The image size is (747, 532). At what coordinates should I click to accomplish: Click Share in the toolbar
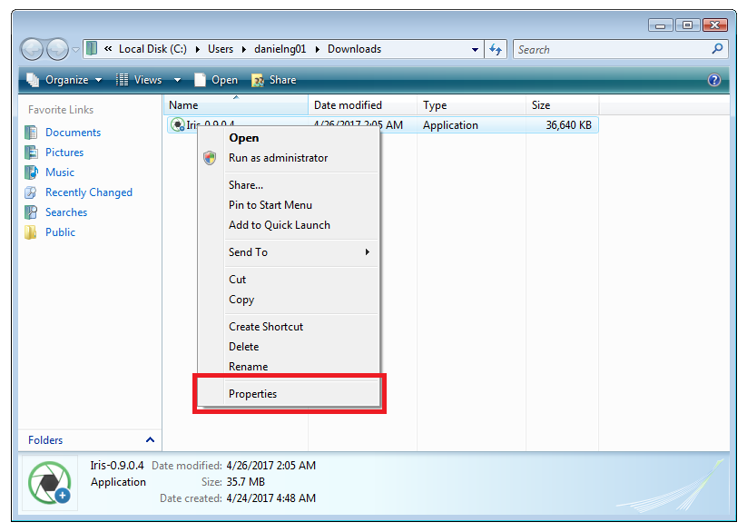click(x=274, y=80)
